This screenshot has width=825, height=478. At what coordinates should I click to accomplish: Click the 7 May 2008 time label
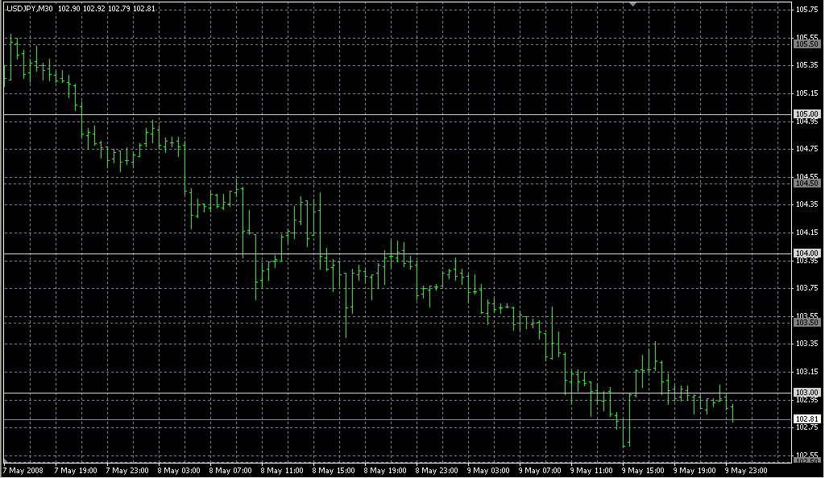[23, 470]
